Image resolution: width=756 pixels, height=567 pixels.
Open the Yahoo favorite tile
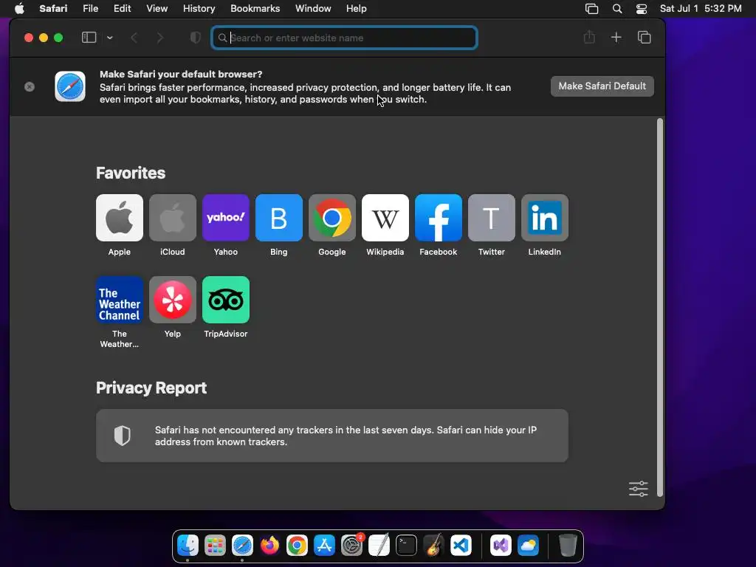(226, 218)
